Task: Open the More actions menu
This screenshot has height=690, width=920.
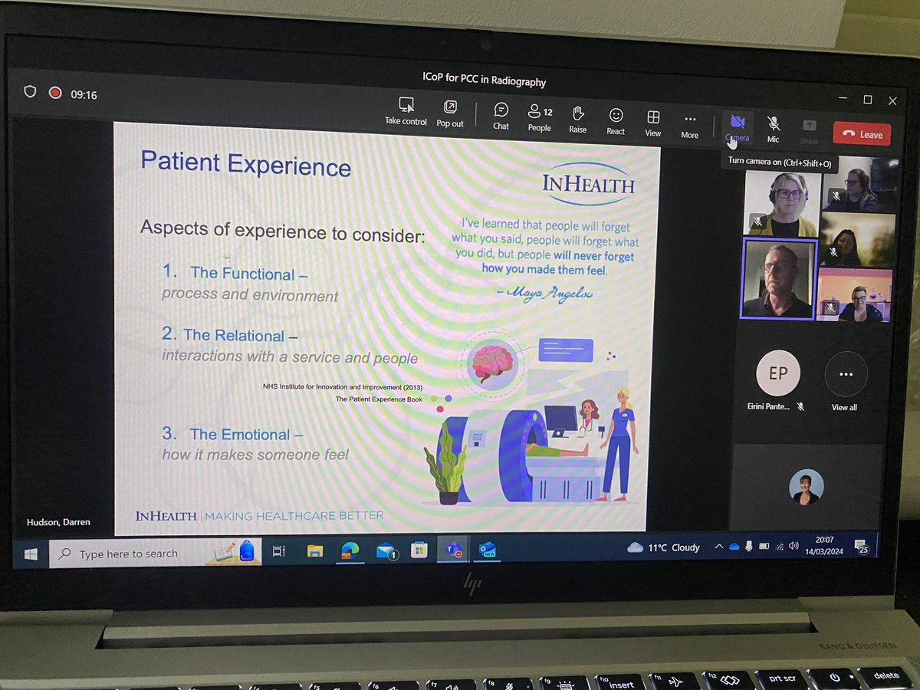Action: (690, 126)
